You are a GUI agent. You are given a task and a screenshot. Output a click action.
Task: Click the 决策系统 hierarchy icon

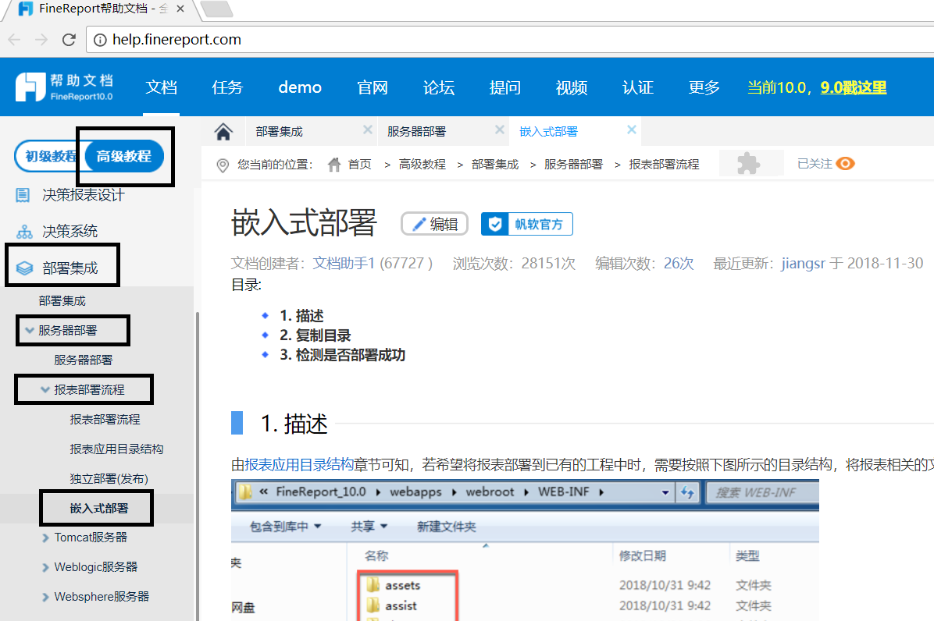[24, 232]
